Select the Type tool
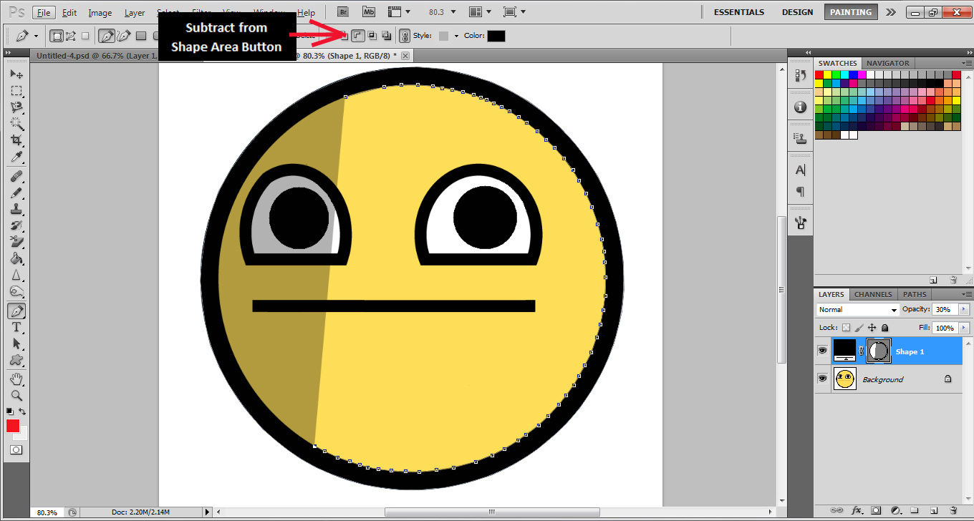The width and height of the screenshot is (974, 521). tap(16, 327)
